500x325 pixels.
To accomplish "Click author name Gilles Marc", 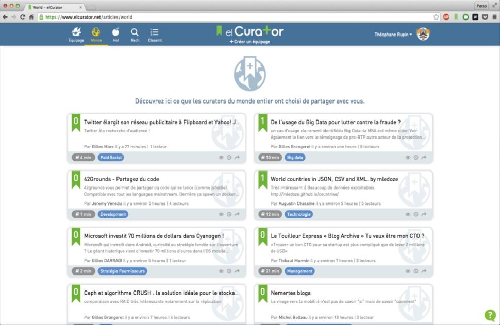I will [103, 147].
